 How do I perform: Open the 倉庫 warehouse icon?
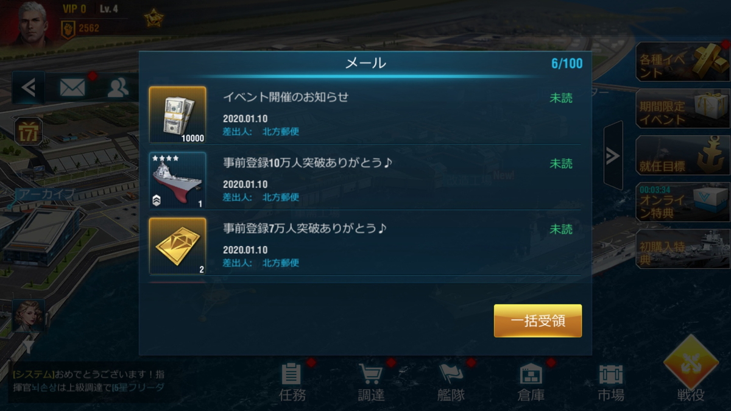tap(531, 382)
